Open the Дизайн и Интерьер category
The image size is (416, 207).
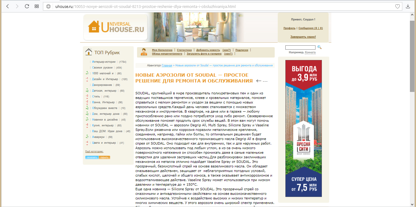(105, 79)
